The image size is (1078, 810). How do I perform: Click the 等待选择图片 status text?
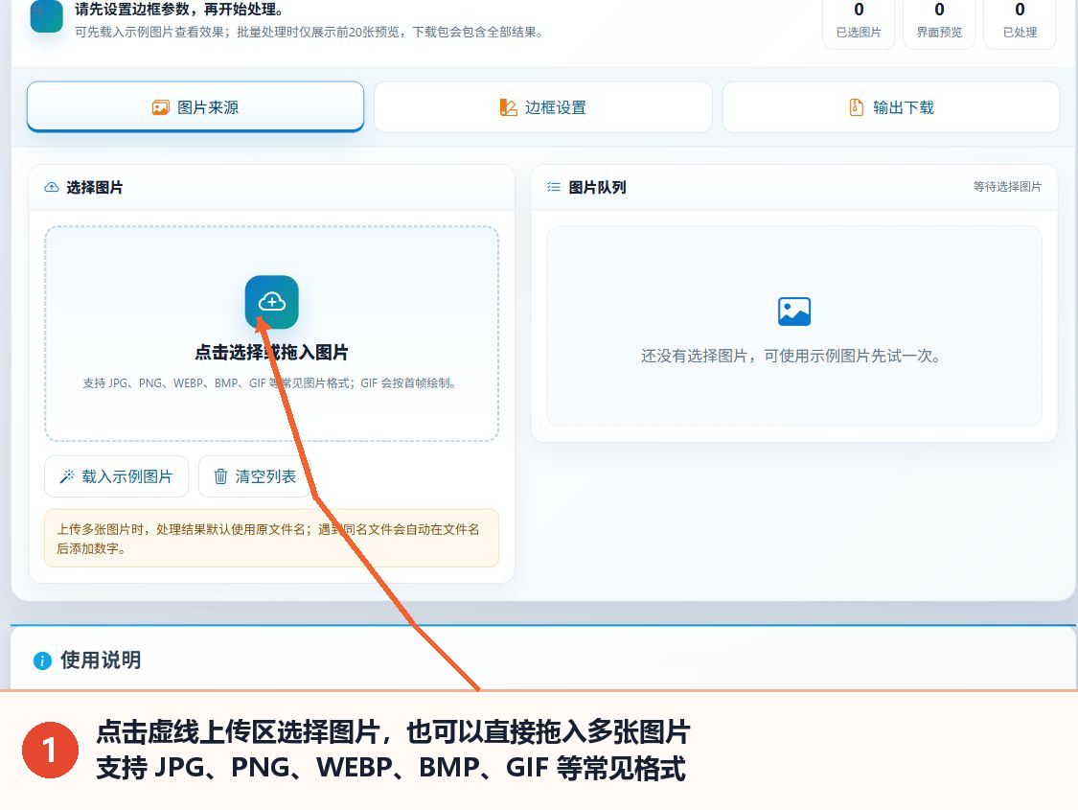[x=1007, y=187]
